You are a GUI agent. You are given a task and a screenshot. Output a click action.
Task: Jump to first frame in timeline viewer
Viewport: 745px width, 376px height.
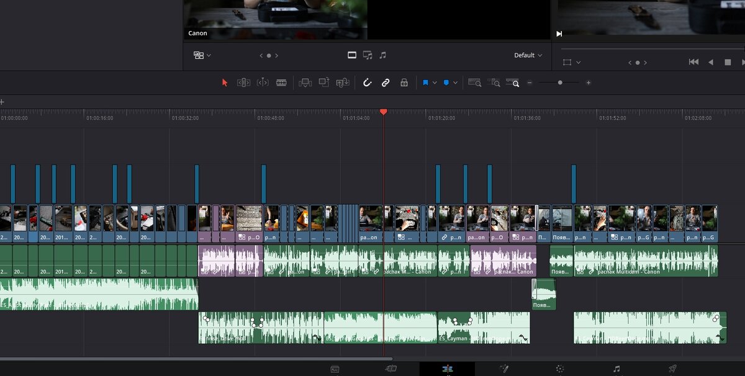[694, 62]
